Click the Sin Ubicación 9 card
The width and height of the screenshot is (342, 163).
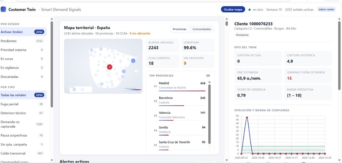[x=198, y=61]
